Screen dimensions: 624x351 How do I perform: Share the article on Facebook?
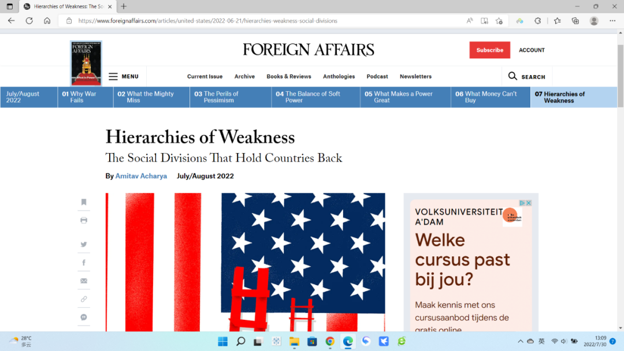[x=84, y=263]
